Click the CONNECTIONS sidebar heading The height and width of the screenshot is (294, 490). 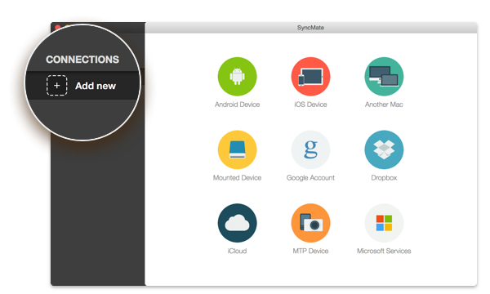[x=82, y=60]
